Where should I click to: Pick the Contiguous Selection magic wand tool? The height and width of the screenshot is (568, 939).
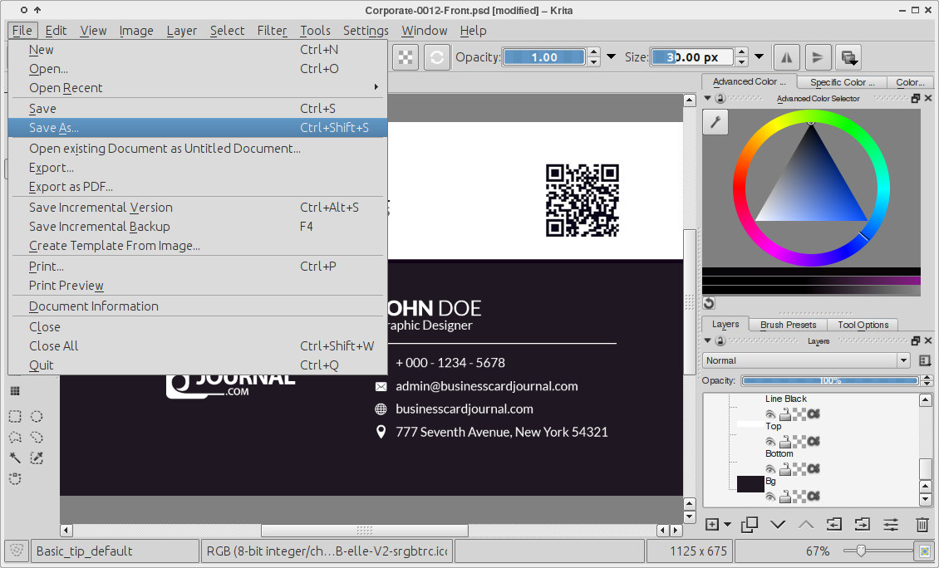tap(15, 458)
